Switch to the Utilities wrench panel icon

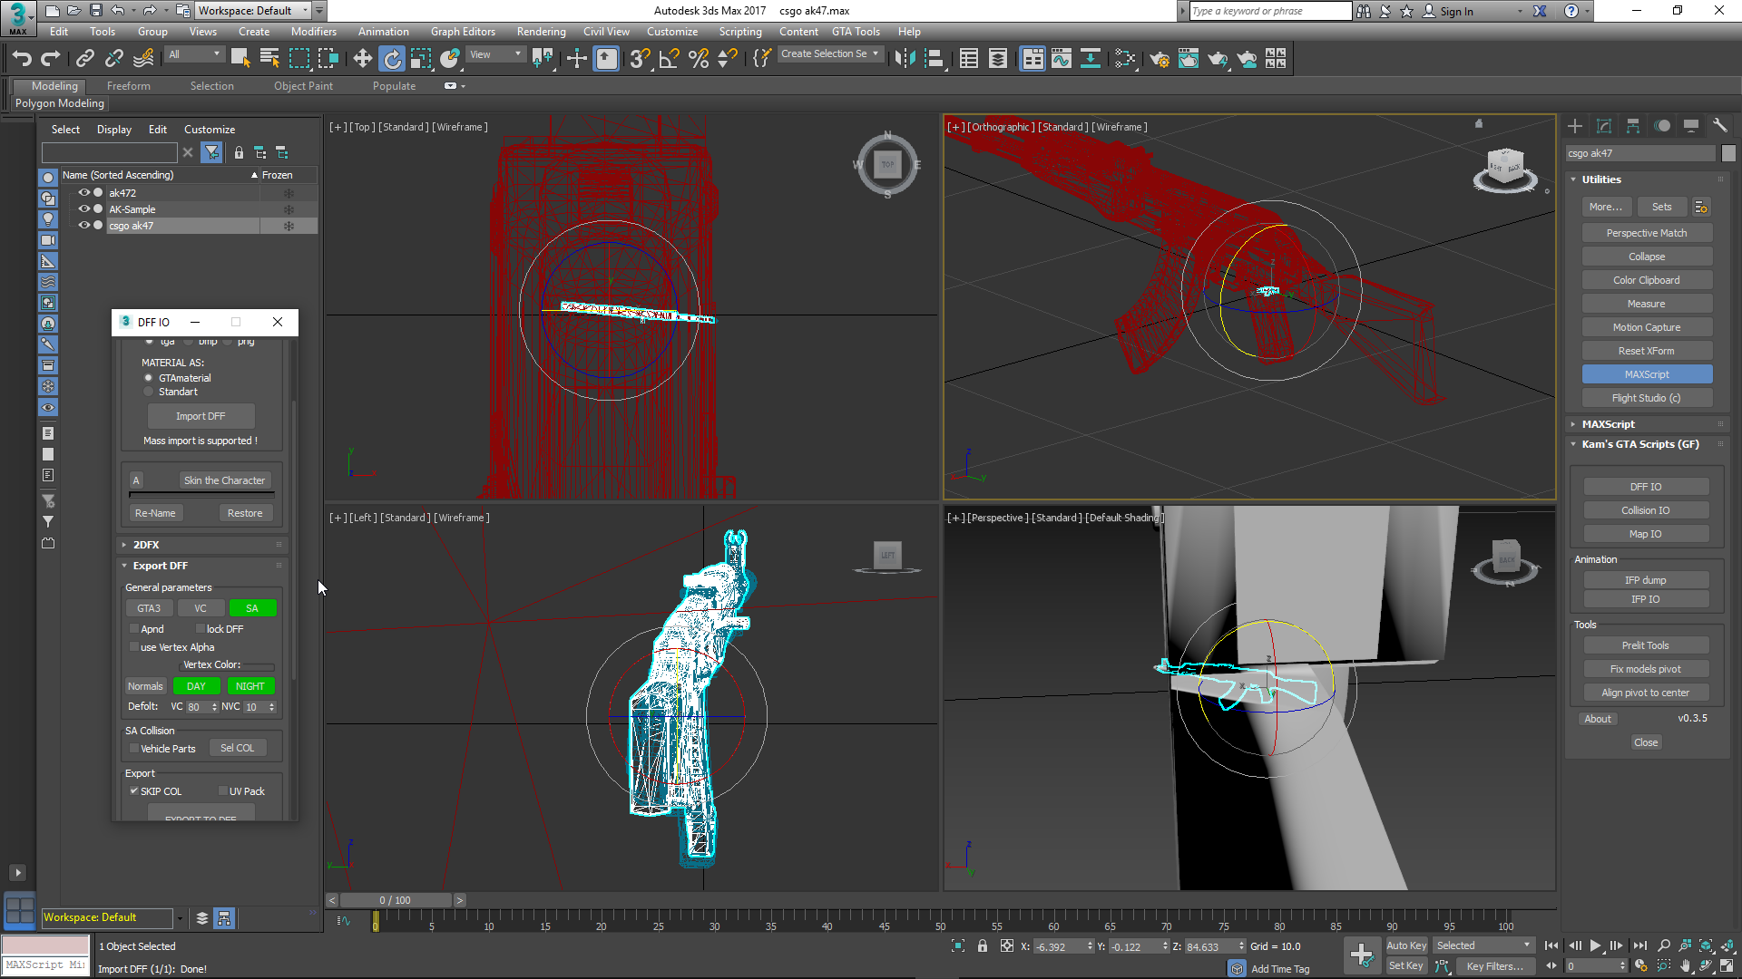1720,125
